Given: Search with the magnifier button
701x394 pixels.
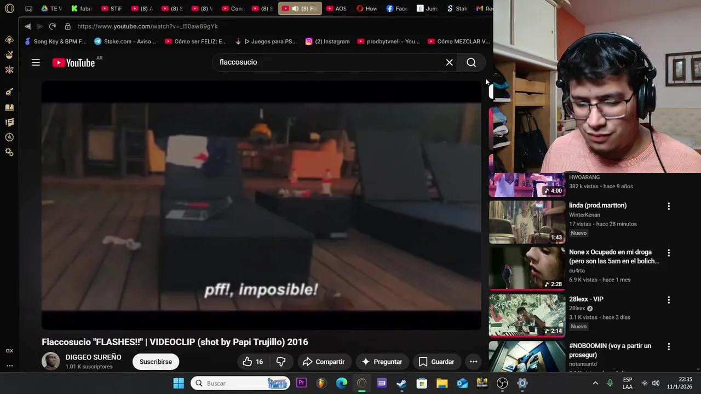Looking at the screenshot, I should 471,62.
